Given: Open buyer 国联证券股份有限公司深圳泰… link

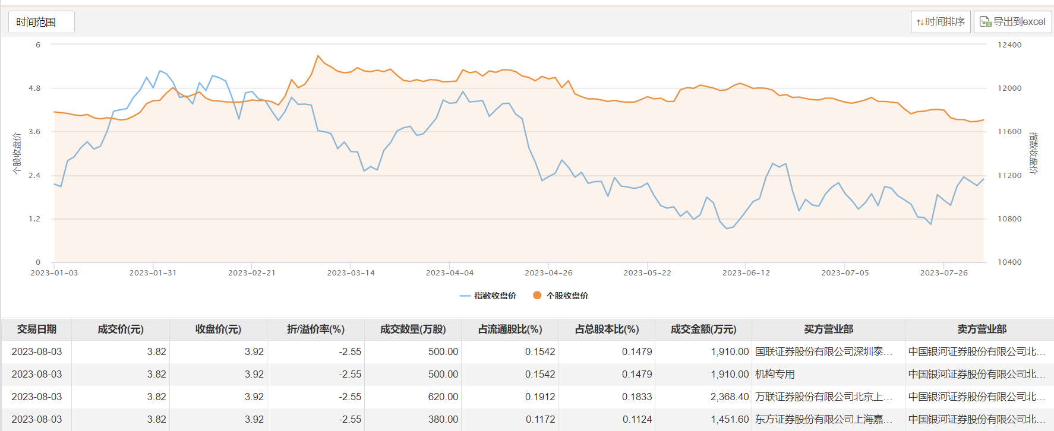Looking at the screenshot, I should [823, 351].
